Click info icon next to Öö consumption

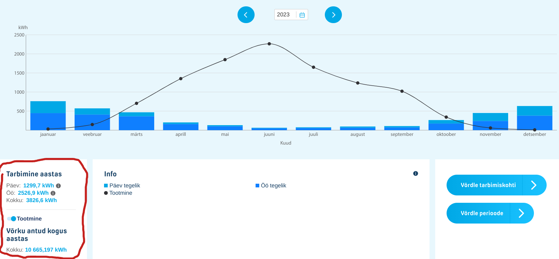coord(53,193)
